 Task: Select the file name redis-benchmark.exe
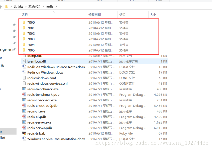[x=43, y=89]
